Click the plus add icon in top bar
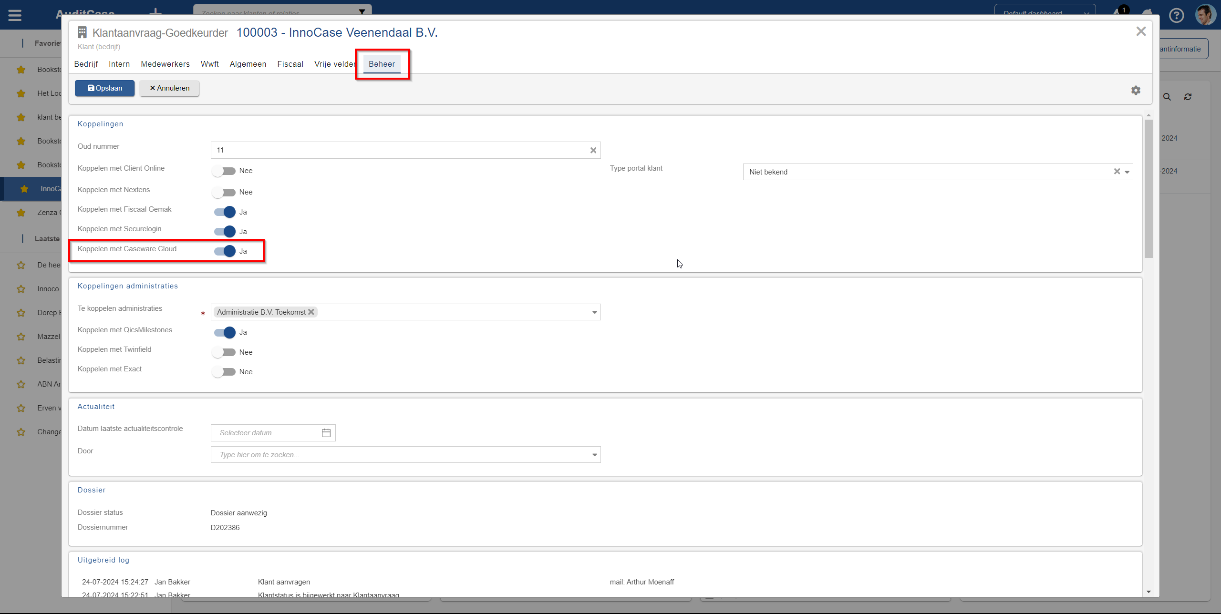This screenshot has width=1221, height=614. tap(155, 12)
